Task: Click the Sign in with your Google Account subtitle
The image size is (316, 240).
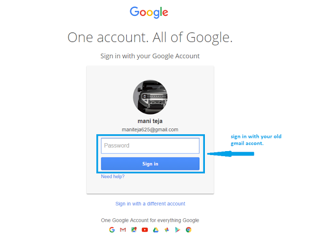Action: point(150,56)
